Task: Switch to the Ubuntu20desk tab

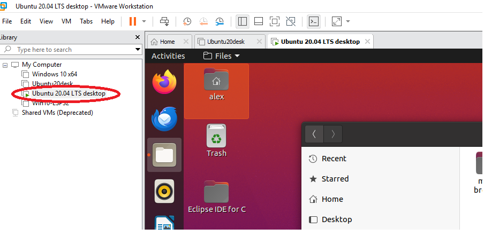Action: 229,42
